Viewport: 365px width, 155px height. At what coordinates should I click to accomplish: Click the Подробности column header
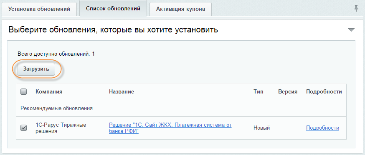(x=324, y=92)
